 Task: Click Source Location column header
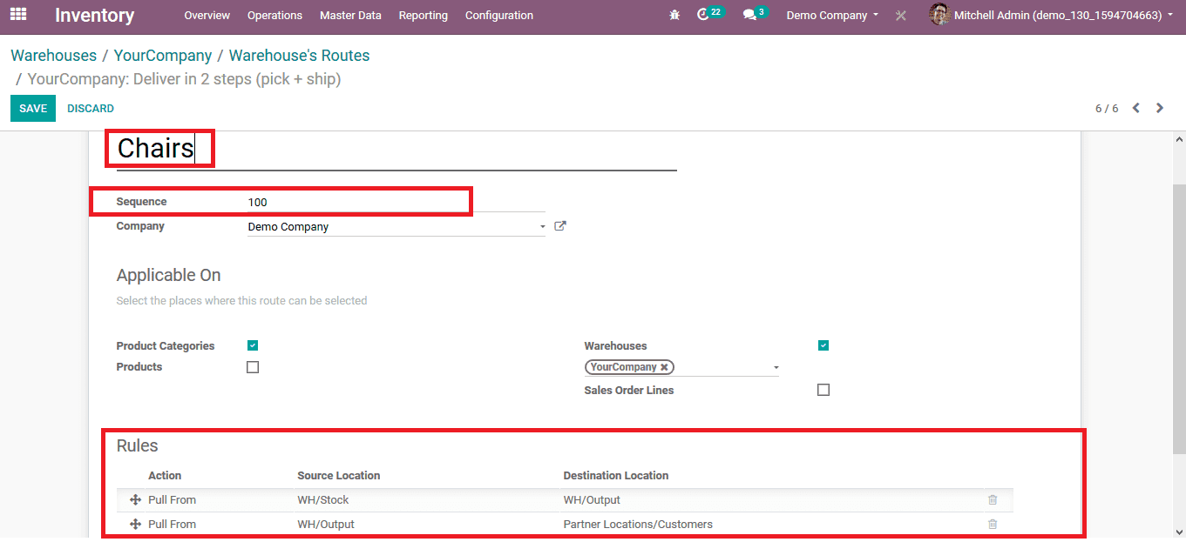pos(339,476)
